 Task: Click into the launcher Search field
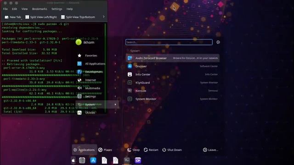click(169, 42)
